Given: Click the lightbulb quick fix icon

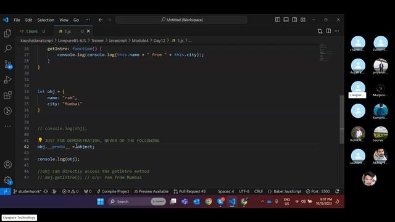Looking at the screenshot, I should 40,140.
